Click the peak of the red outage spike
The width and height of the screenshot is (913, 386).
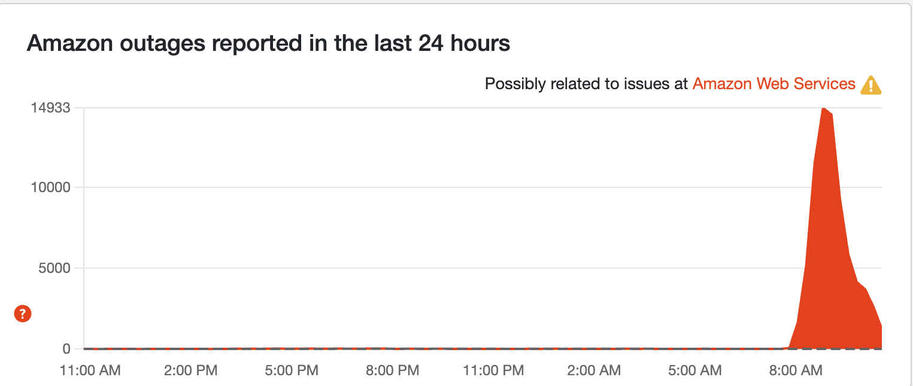click(823, 109)
